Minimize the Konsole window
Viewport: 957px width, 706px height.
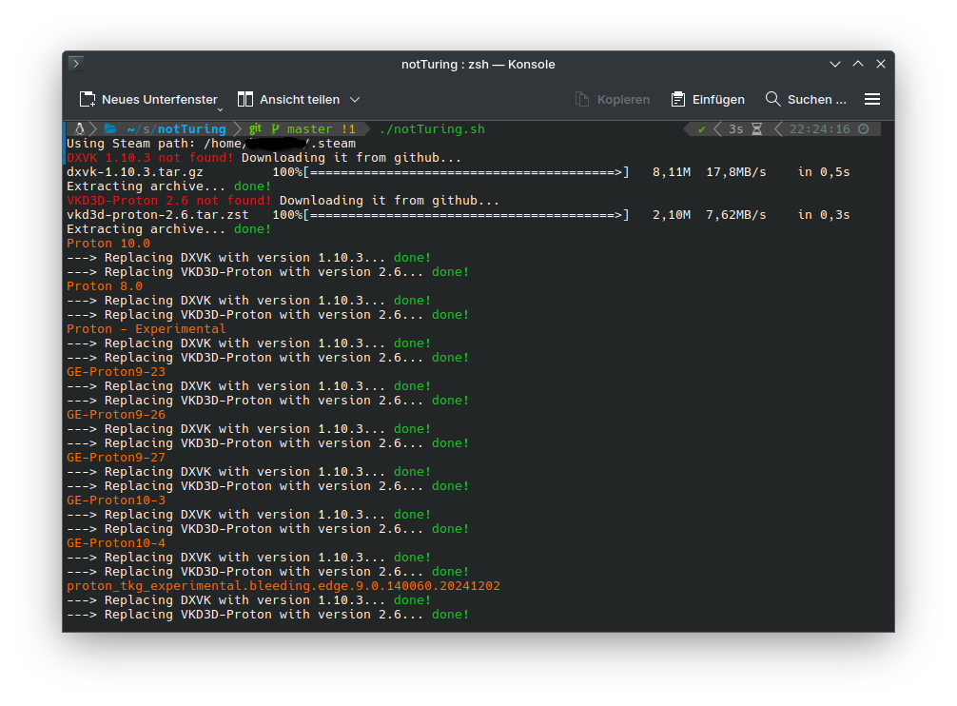click(x=835, y=64)
